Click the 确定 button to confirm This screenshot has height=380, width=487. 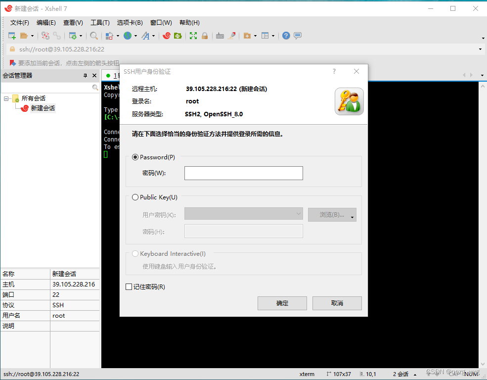click(x=282, y=303)
